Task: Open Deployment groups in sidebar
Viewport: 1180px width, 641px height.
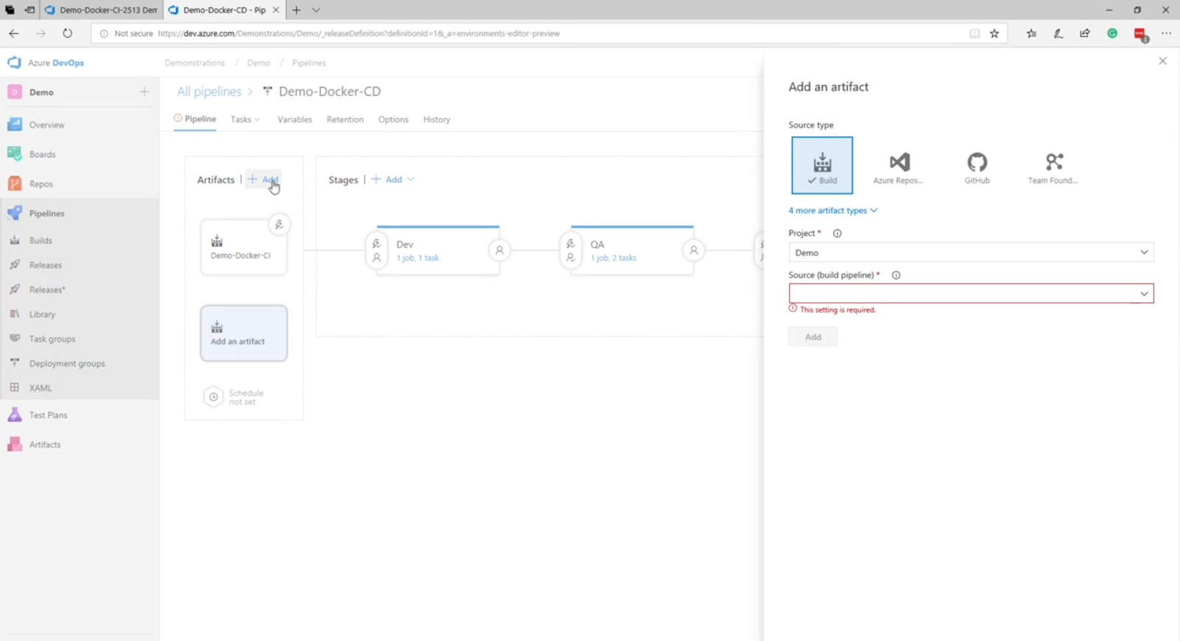Action: click(80, 364)
